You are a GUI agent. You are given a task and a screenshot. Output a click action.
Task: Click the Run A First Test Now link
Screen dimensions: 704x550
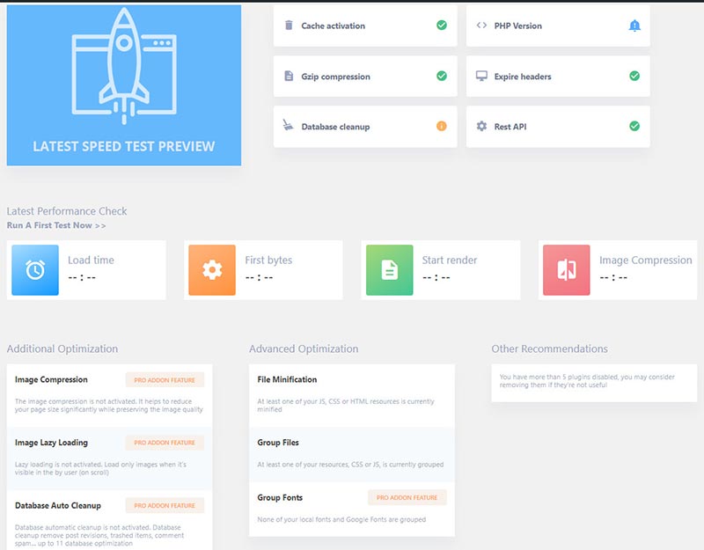[x=56, y=225]
